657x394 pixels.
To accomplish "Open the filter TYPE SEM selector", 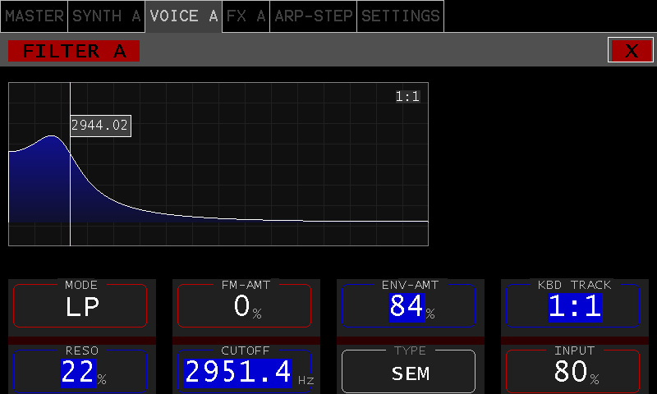I will click(408, 371).
